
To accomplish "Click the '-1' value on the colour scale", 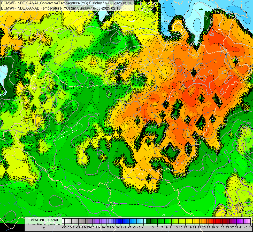I will click(143, 227).
